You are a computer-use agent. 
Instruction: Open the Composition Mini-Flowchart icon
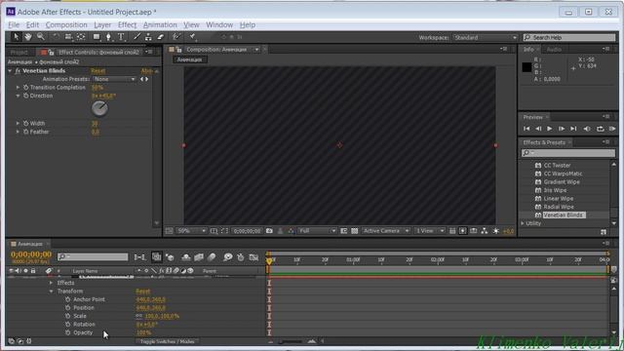(139, 257)
